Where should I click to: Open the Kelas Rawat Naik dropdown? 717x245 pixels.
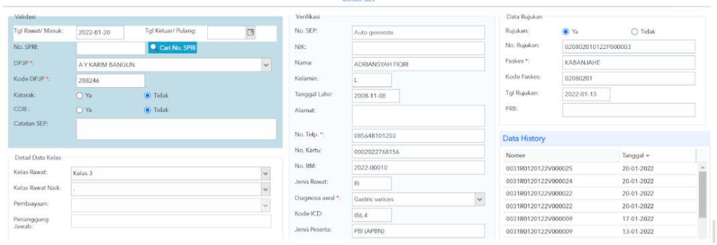click(x=265, y=189)
